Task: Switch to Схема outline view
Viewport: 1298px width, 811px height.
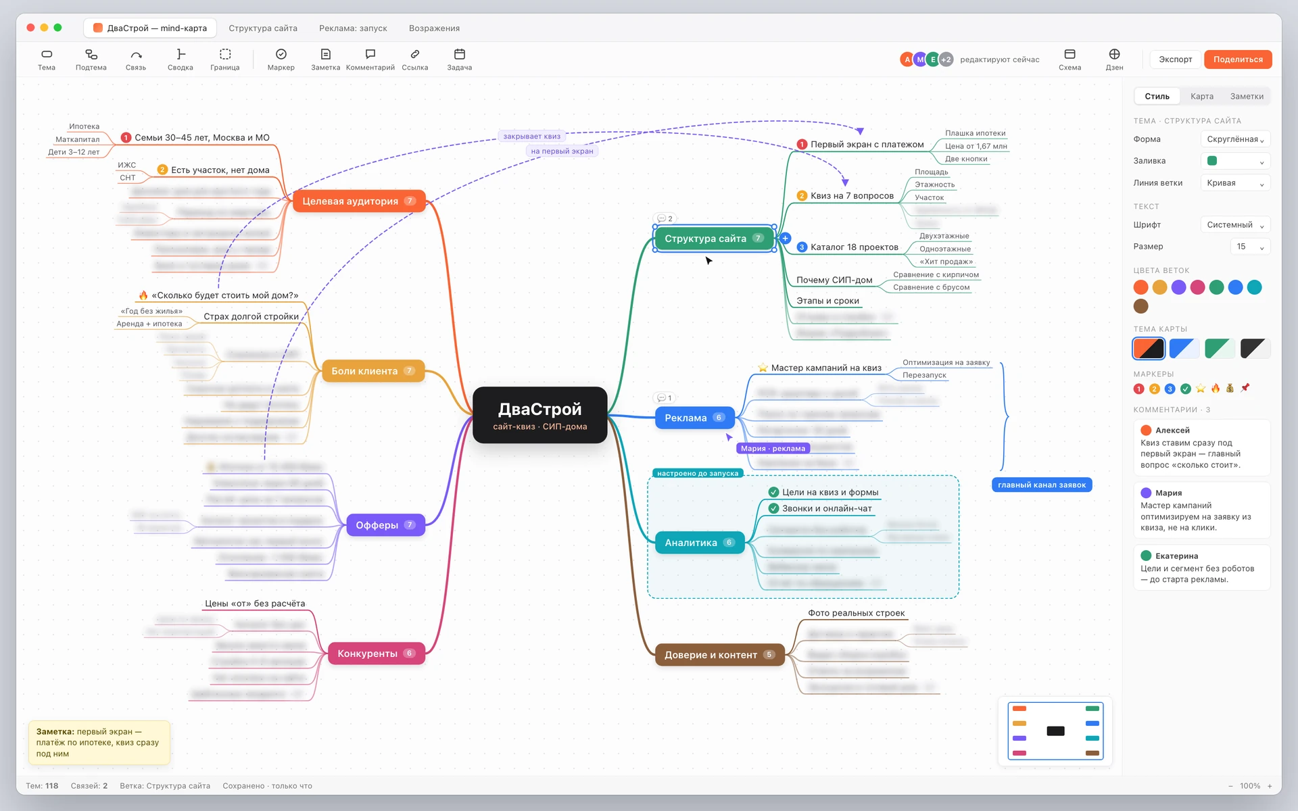Action: 1070,59
